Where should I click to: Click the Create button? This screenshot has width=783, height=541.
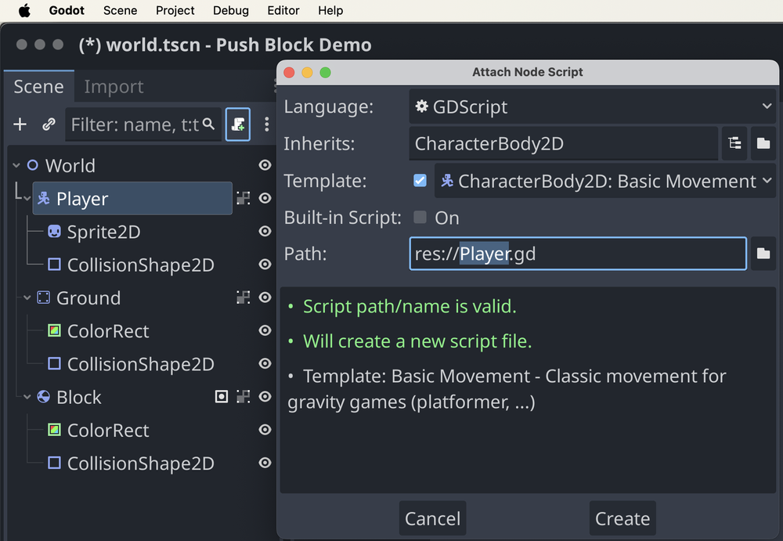[622, 518]
